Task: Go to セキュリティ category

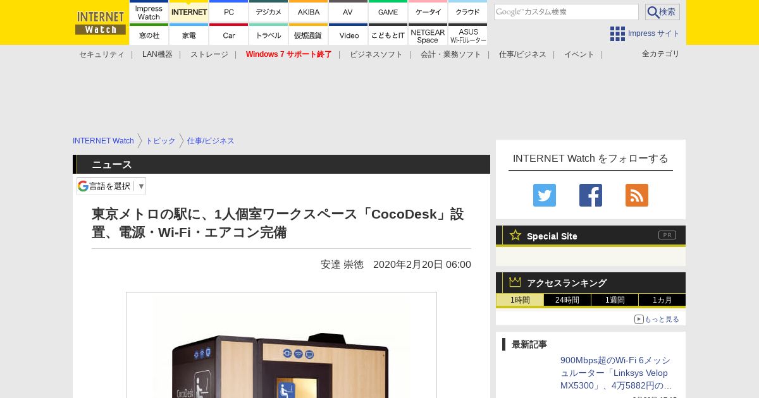Action: click(102, 54)
